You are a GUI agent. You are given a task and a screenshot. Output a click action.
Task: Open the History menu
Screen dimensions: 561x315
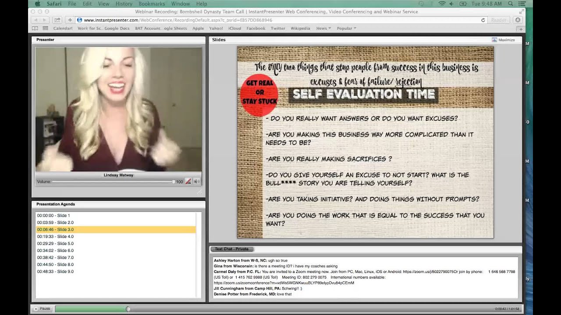coord(124,4)
